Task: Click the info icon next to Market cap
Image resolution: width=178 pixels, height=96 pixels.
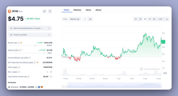Action: pyautogui.click(x=18, y=43)
